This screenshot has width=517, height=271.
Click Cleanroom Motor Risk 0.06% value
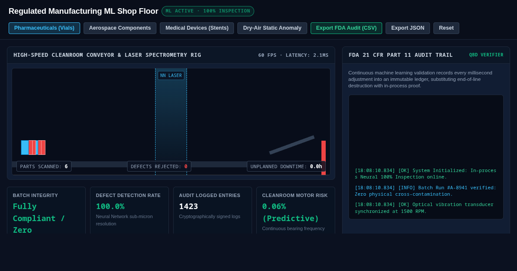pyautogui.click(x=291, y=212)
